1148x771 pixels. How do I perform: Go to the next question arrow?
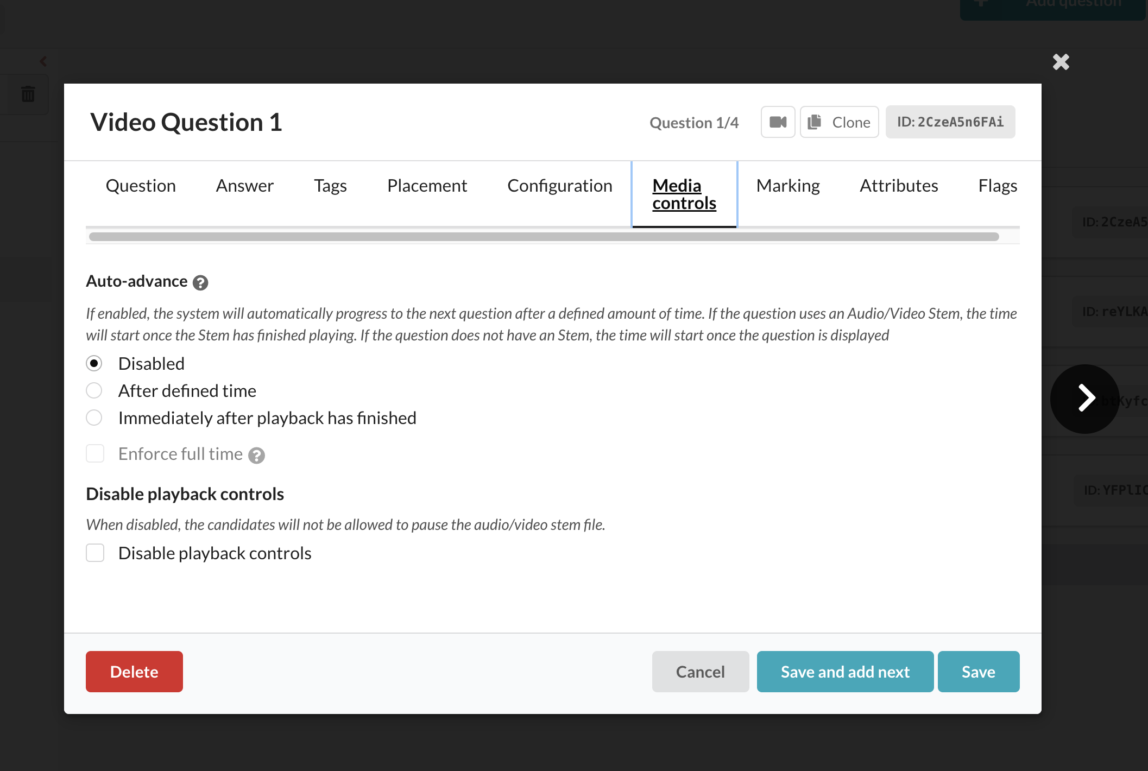click(1084, 399)
